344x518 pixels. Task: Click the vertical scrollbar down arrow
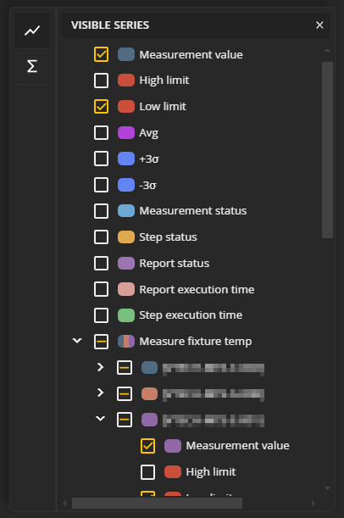click(x=327, y=488)
